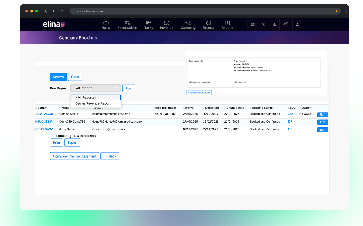Click Company Charge Statement button
The height and width of the screenshot is (226, 363).
(x=74, y=156)
